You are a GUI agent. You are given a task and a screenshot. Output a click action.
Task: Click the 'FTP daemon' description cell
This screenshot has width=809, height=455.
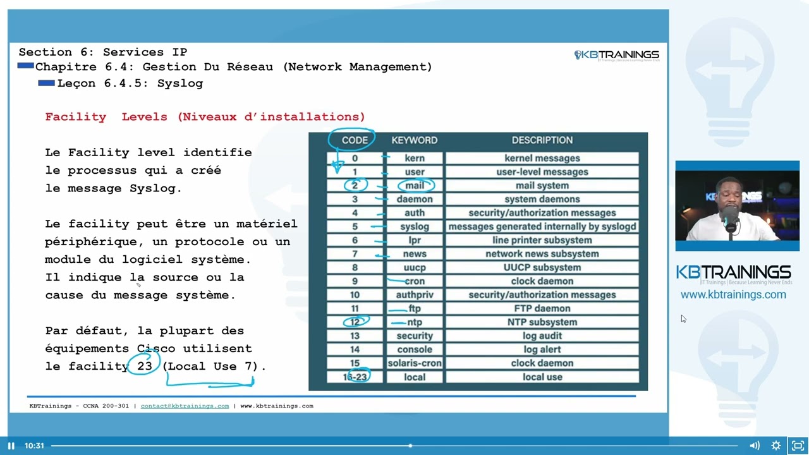click(542, 308)
